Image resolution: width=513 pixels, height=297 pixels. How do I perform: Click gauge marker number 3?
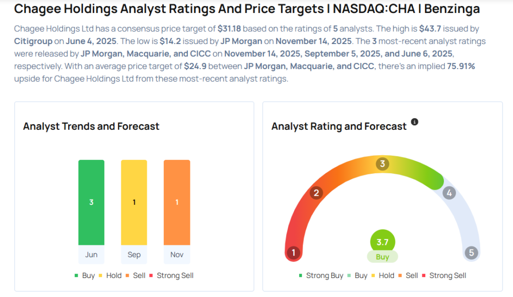[383, 164]
